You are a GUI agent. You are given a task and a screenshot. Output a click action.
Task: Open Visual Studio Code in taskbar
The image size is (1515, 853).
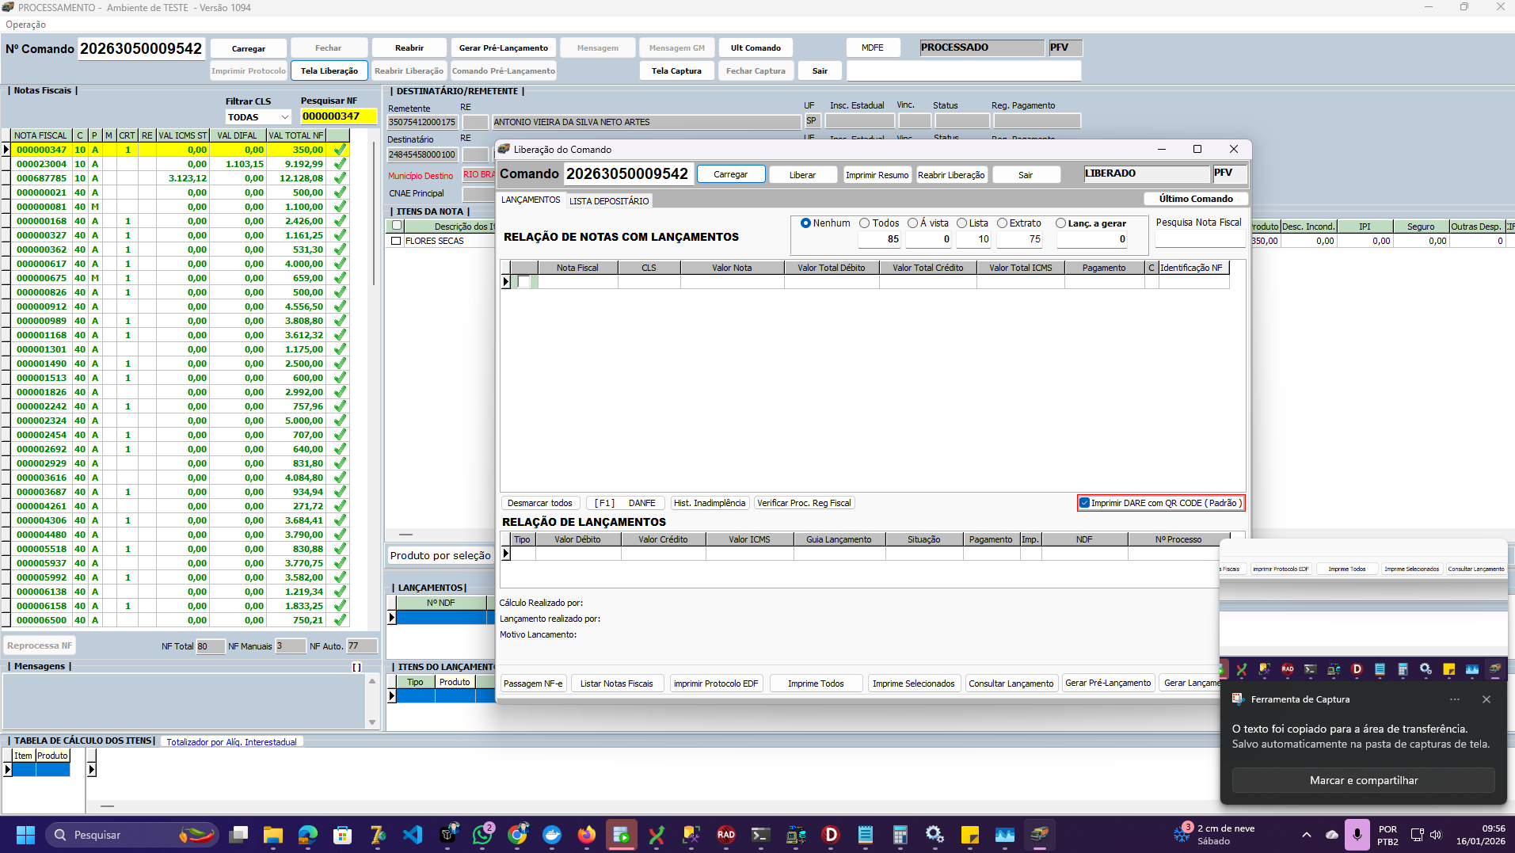413,835
